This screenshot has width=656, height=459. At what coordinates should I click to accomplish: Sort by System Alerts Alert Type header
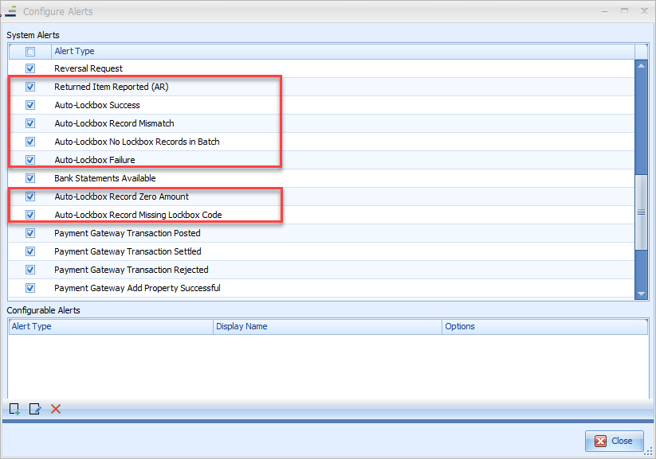click(x=343, y=52)
